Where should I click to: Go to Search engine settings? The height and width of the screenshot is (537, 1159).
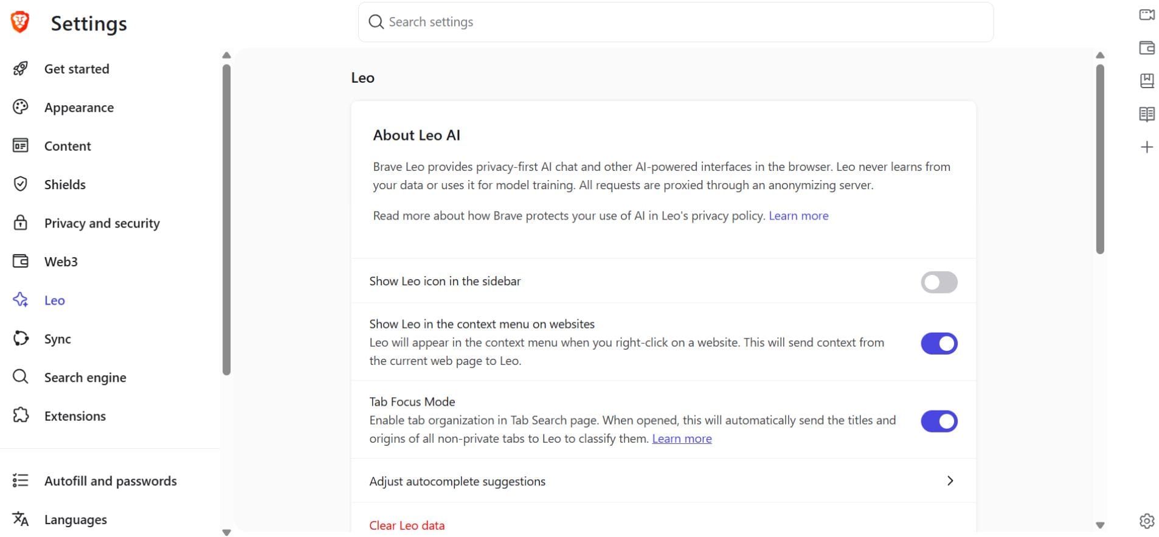click(x=85, y=377)
